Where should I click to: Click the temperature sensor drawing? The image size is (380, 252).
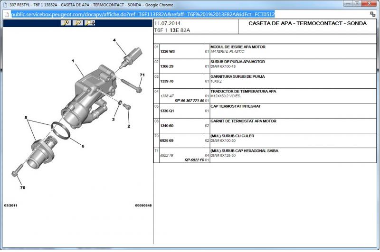pyautogui.click(x=131, y=57)
